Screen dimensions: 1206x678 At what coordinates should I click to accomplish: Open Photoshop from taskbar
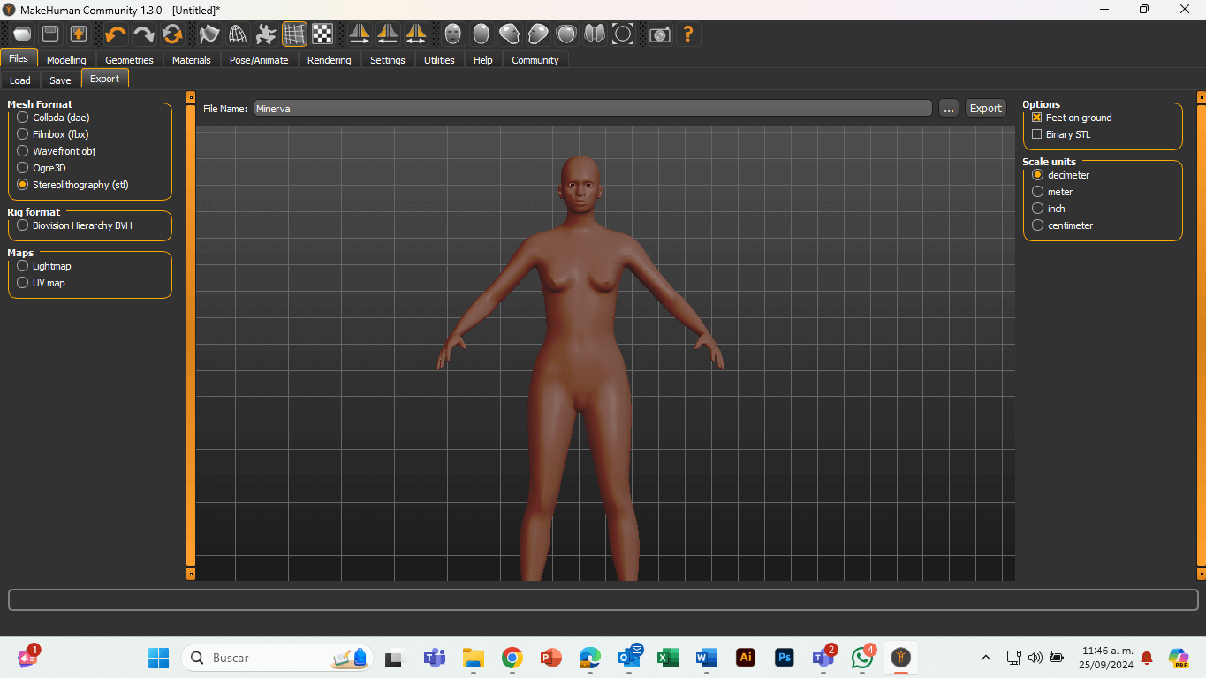tap(785, 658)
